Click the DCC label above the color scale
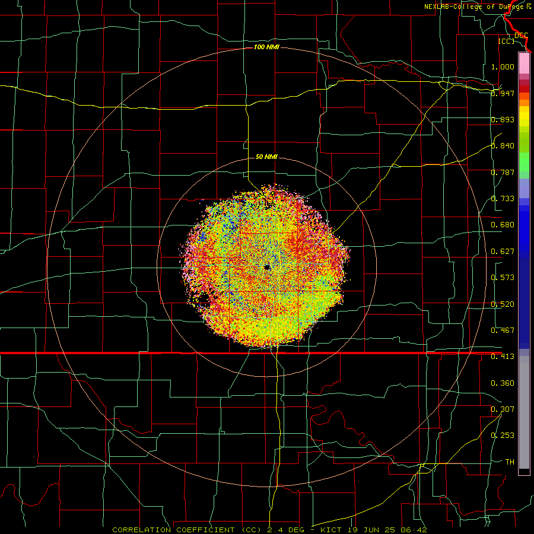534x534 pixels. click(x=521, y=36)
